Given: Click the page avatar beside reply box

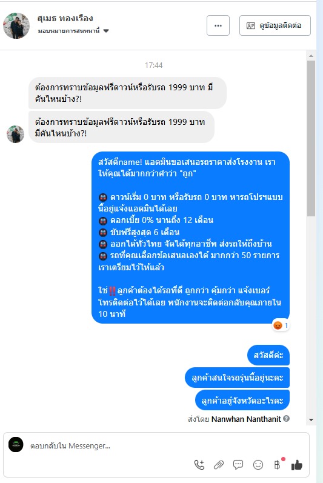Looking at the screenshot, I should coord(16,444).
